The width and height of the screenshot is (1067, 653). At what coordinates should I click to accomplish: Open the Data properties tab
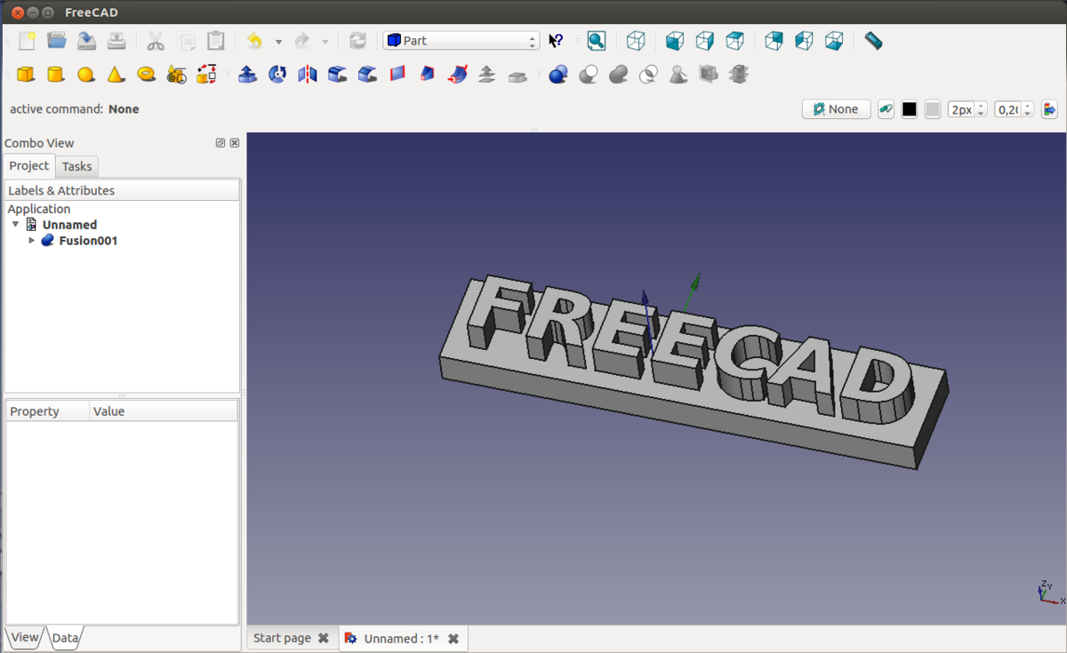(65, 638)
